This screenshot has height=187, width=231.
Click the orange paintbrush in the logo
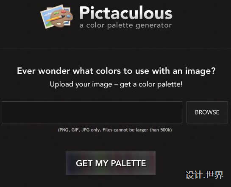(56, 18)
